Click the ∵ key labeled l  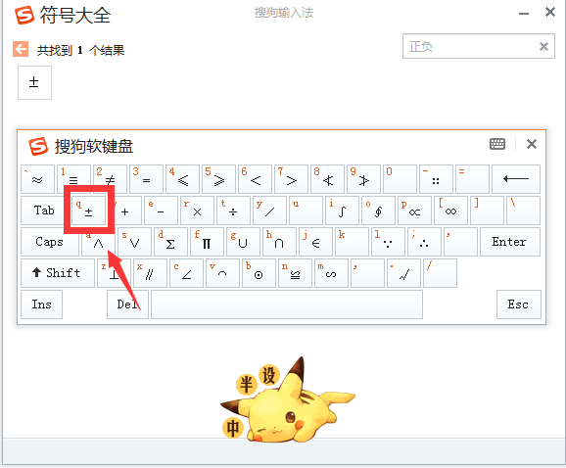(x=389, y=242)
